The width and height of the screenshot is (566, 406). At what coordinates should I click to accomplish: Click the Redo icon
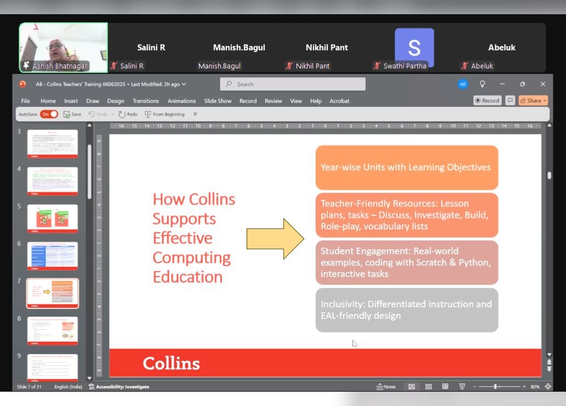click(122, 115)
